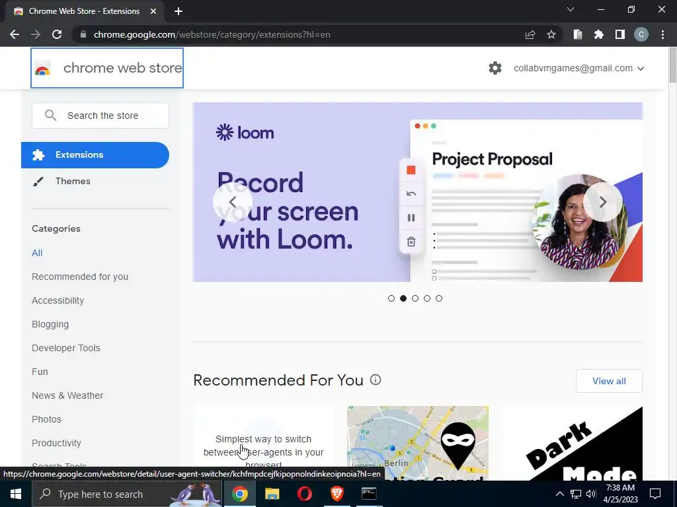
Task: Show hidden system tray icons
Action: click(559, 494)
